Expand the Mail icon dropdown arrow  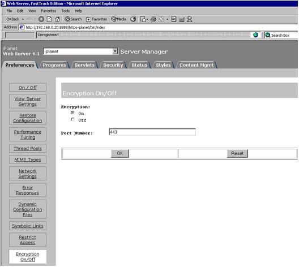pos(147,19)
